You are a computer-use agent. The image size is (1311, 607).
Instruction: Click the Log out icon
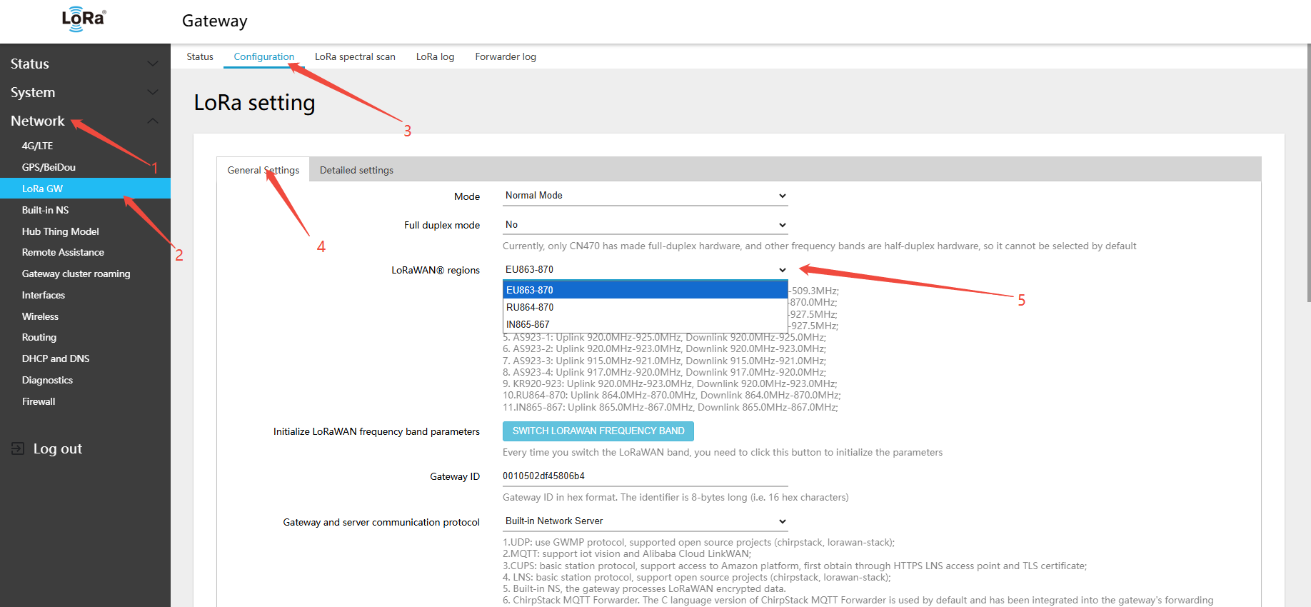tap(18, 448)
